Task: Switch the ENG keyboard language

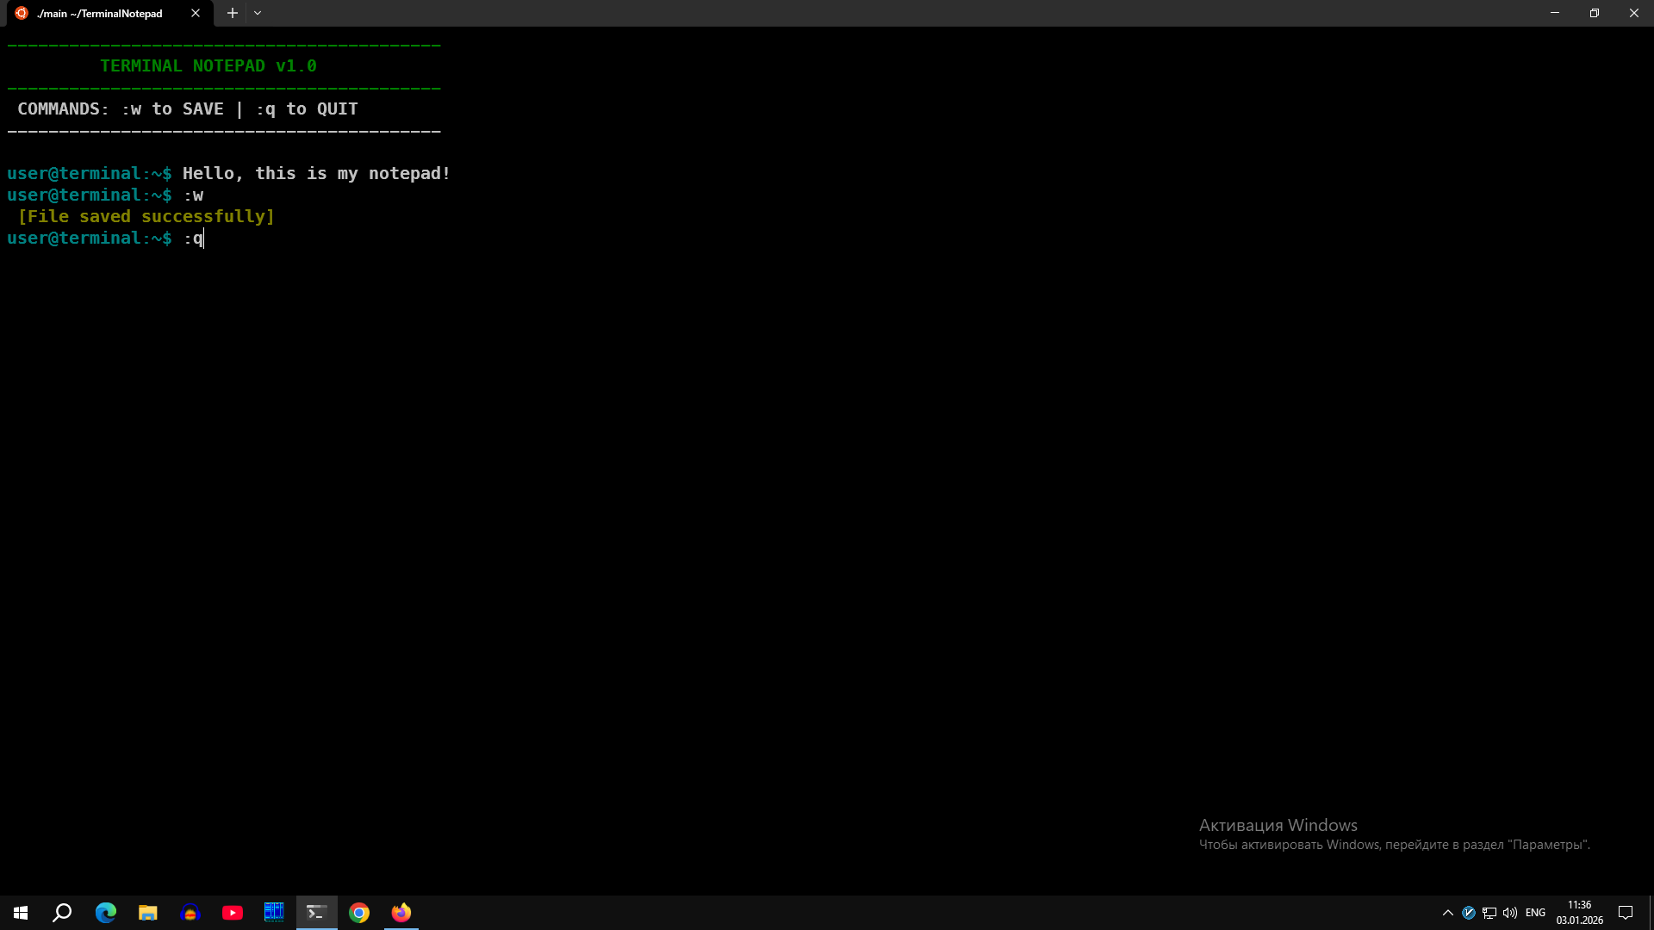Action: tap(1537, 913)
